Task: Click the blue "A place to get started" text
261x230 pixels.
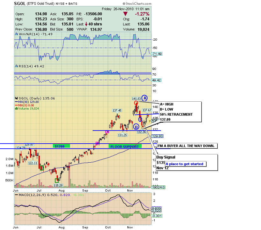Action: point(184,164)
